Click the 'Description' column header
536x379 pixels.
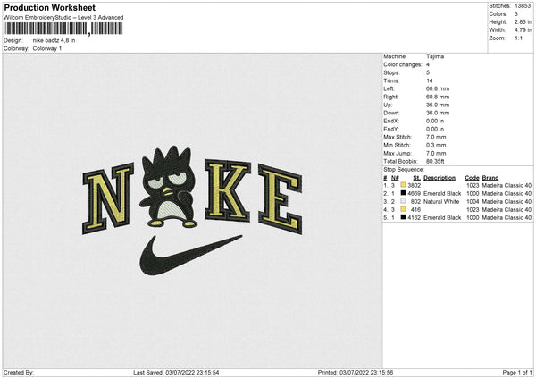point(440,178)
